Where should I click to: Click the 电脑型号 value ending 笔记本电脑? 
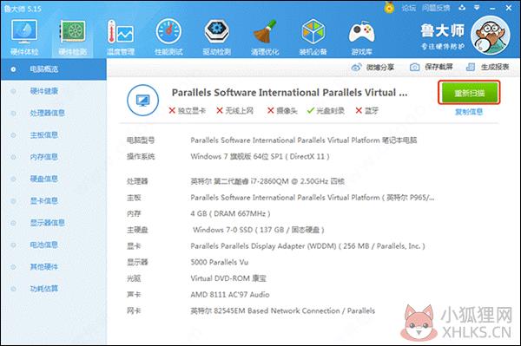point(304,140)
